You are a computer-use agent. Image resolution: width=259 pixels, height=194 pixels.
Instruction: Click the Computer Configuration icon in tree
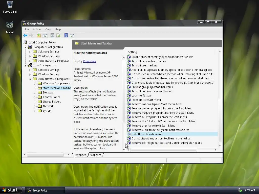(x=30, y=47)
